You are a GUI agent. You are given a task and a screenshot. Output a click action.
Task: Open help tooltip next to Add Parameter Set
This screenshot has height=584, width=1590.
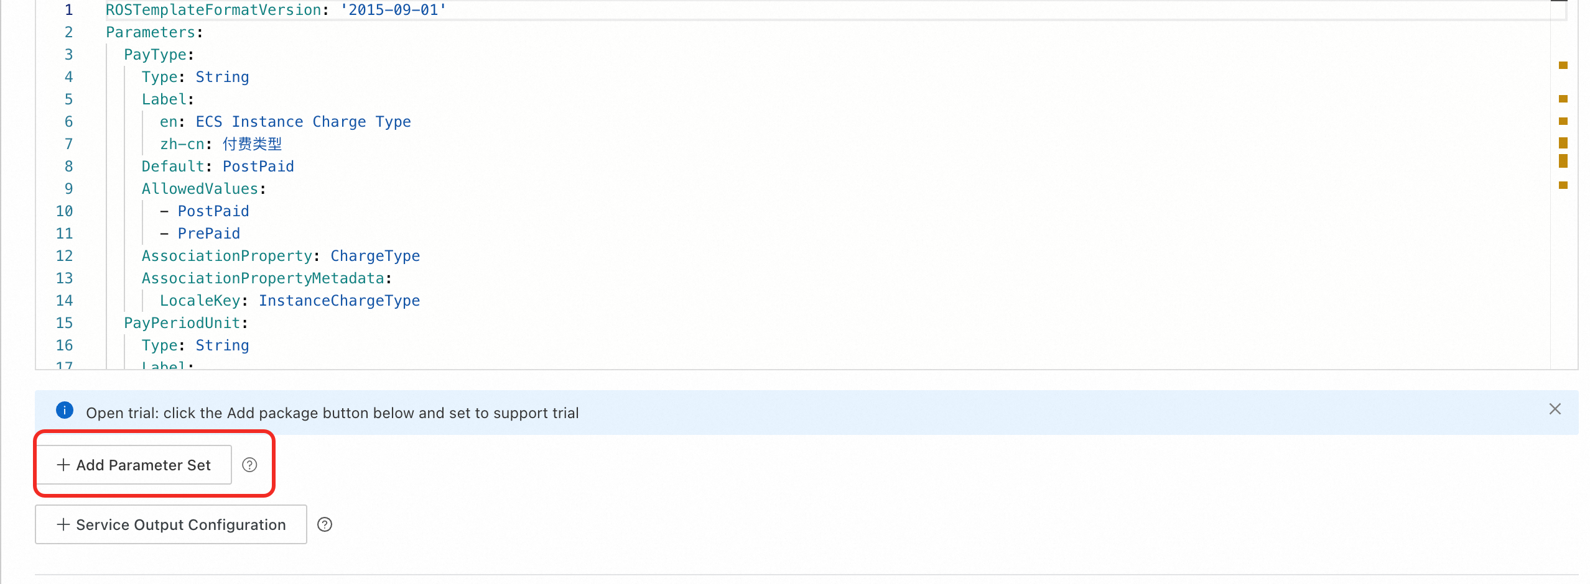coord(249,465)
